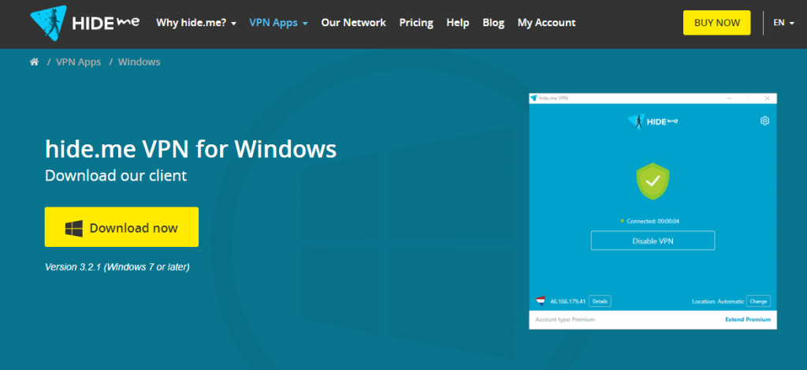Click the Change location button
The image size is (807, 370).
click(x=758, y=301)
